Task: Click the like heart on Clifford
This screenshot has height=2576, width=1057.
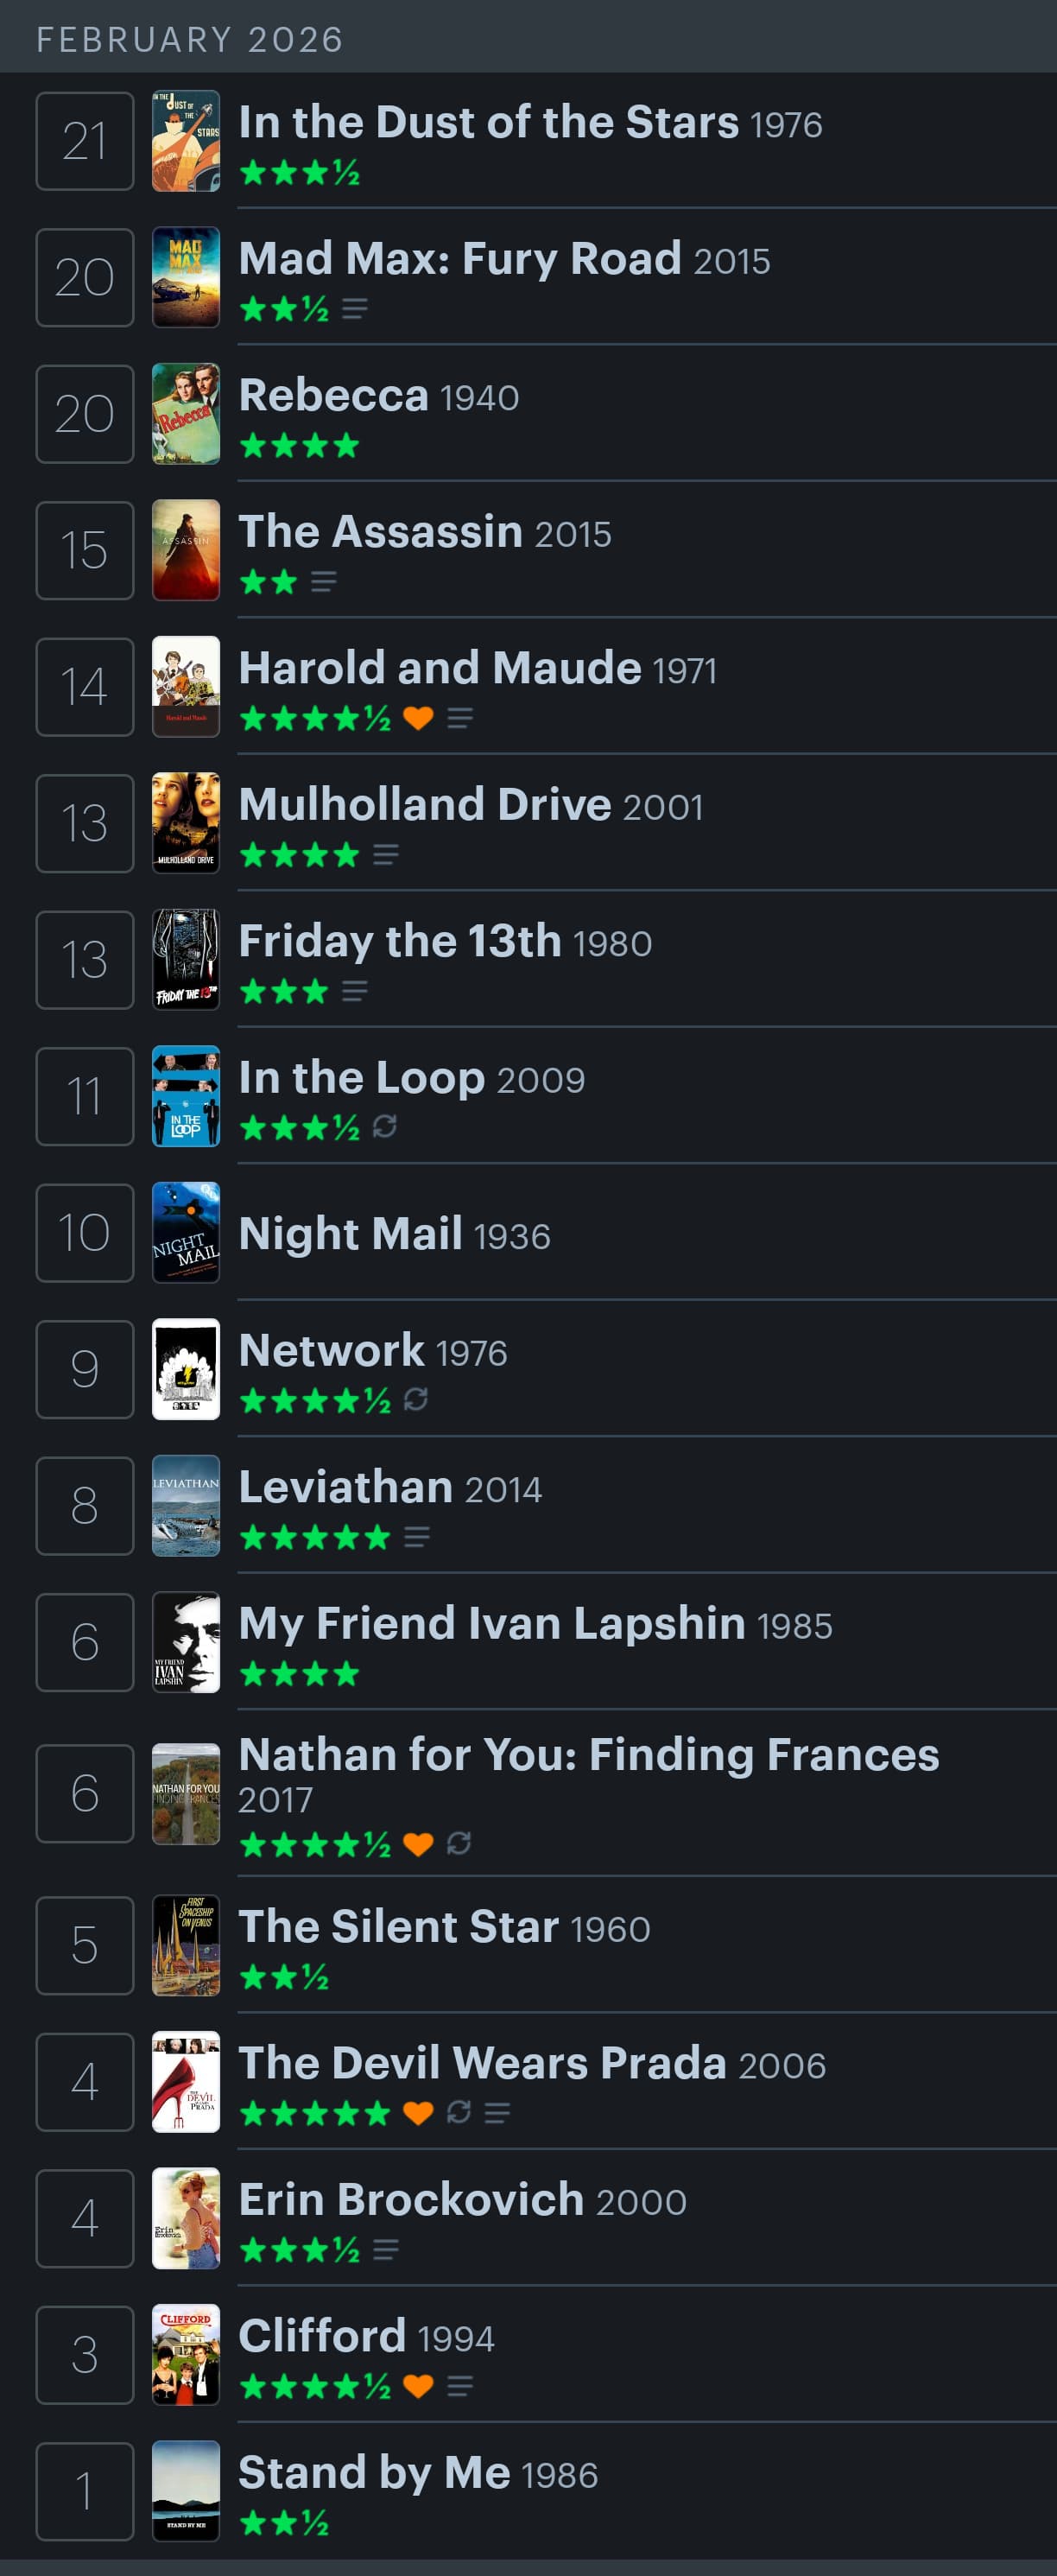Action: (418, 2386)
